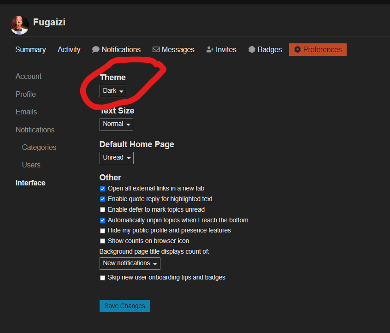
Task: Click the Fugaizi profile avatar
Action: click(x=19, y=25)
